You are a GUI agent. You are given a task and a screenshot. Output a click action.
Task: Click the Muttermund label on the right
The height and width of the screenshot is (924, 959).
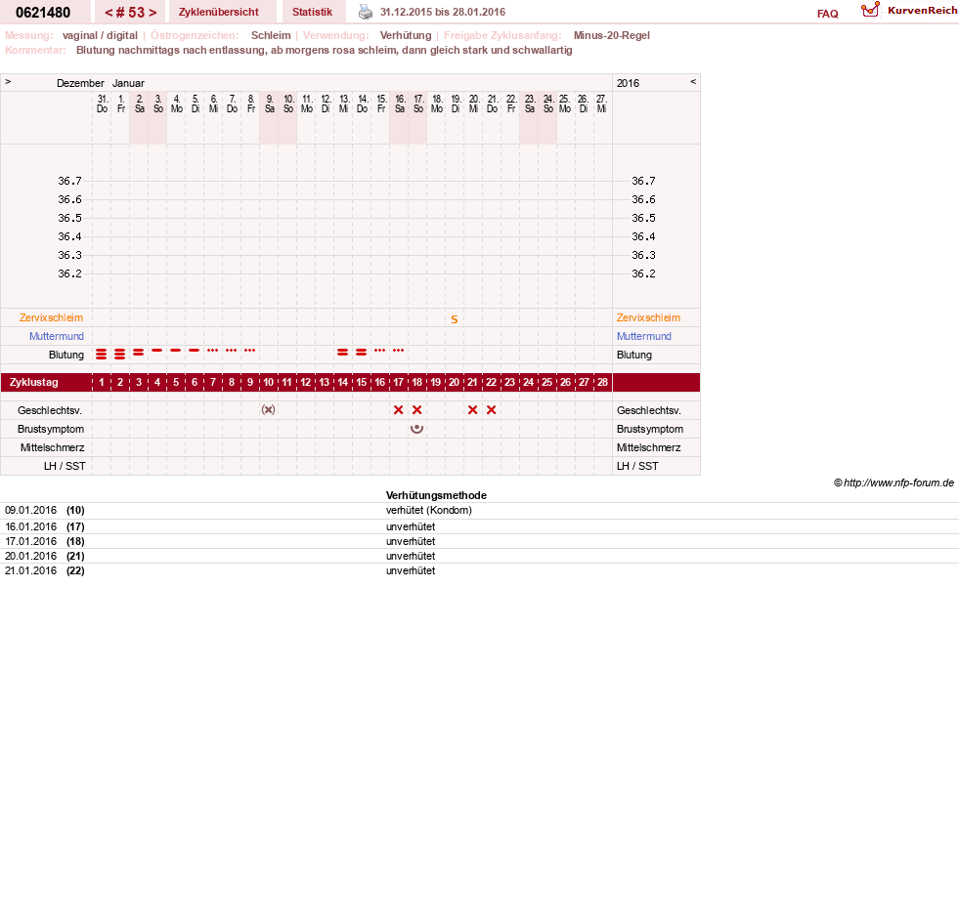coord(644,336)
